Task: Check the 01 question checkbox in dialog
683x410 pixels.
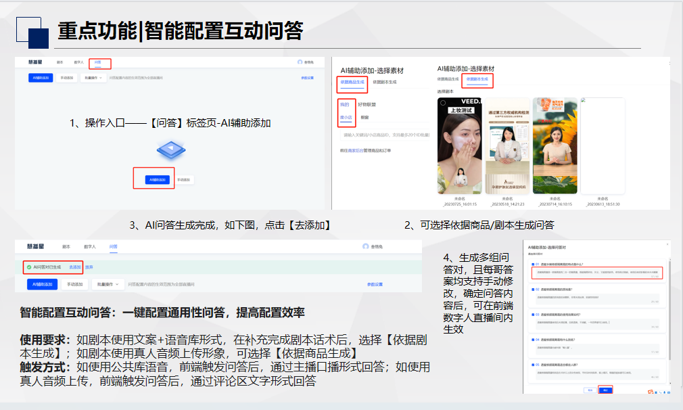Action: click(x=534, y=265)
